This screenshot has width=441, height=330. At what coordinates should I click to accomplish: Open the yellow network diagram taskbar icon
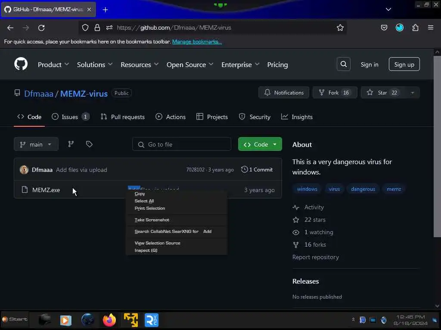point(131,320)
